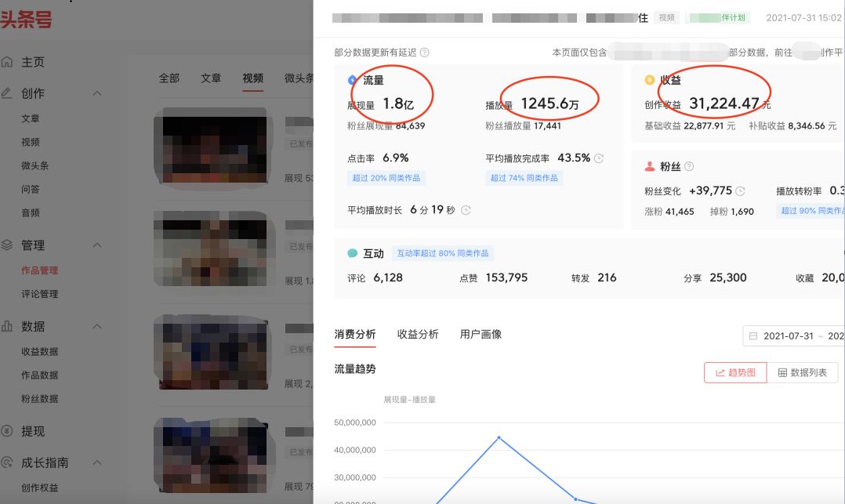
Task: Open 作品数据 in sidebar
Action: (x=39, y=375)
